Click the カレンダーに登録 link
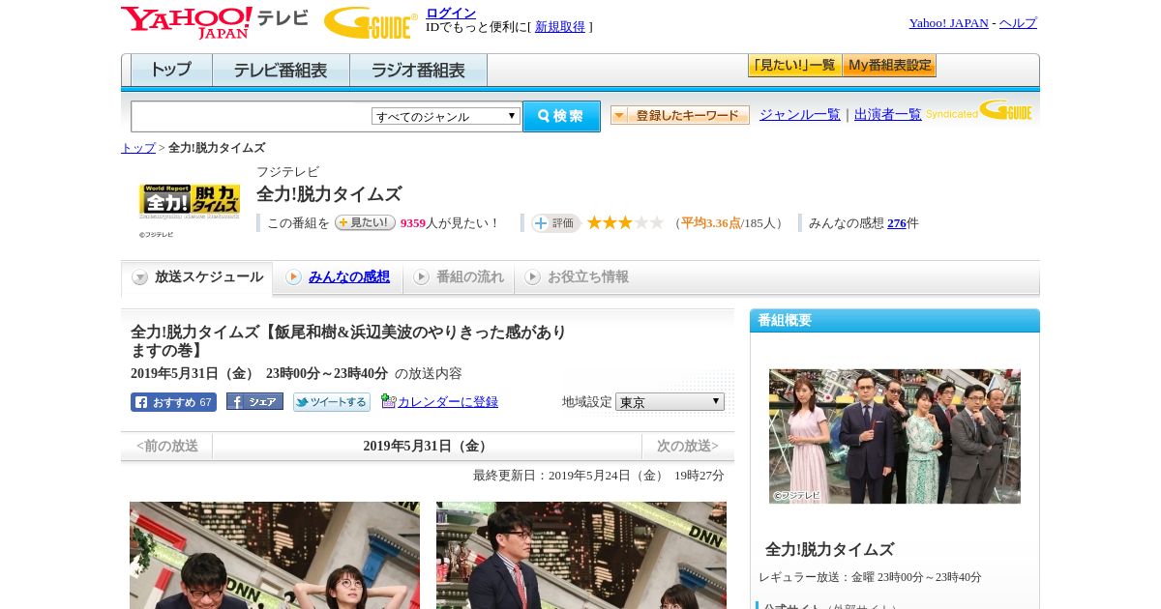Screen dimensions: 1161x609 point(448,402)
